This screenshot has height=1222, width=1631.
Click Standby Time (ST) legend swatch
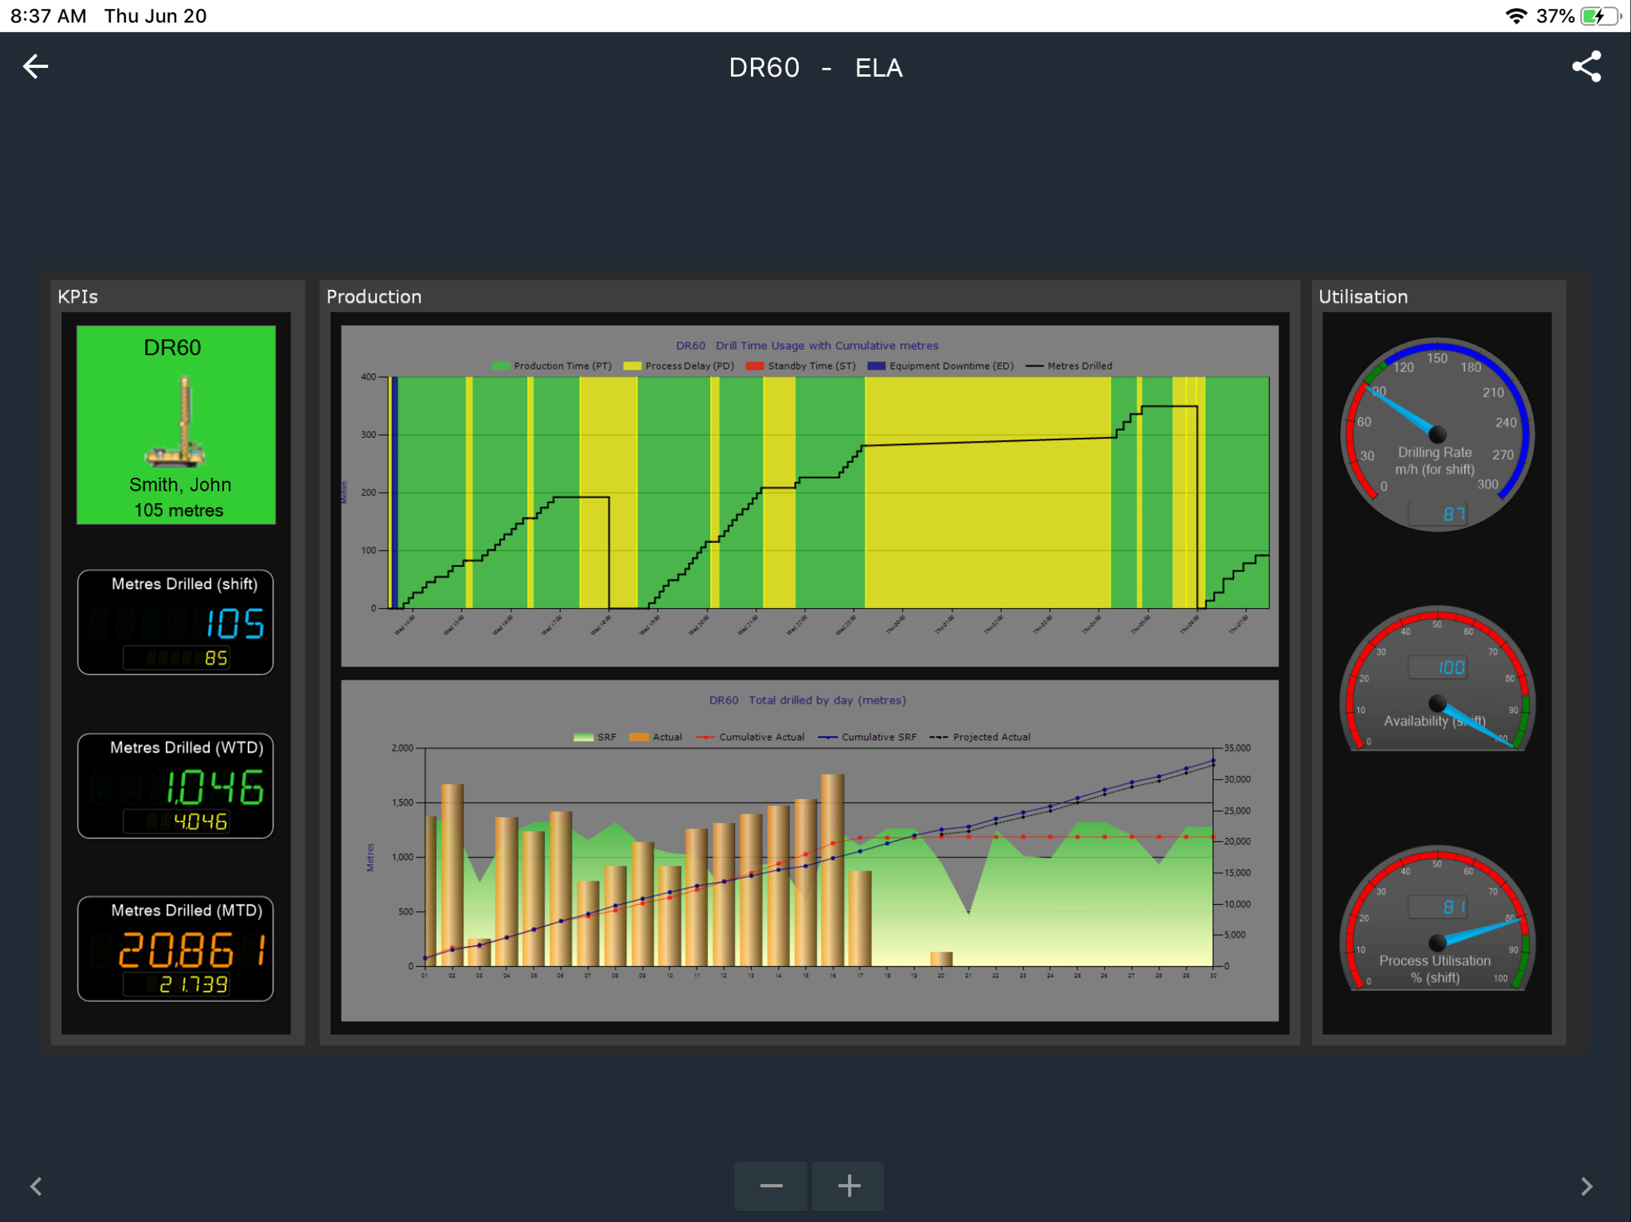click(x=754, y=366)
